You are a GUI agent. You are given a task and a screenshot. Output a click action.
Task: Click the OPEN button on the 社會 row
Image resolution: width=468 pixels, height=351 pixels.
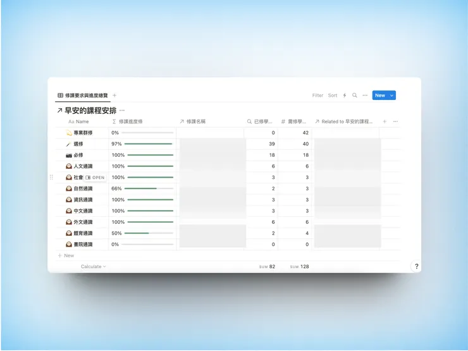[95, 178]
